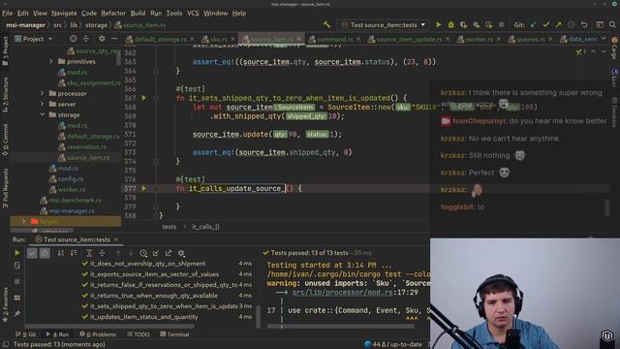Image resolution: width=620 pixels, height=349 pixels.
Task: Open the Build menu
Action: [138, 13]
